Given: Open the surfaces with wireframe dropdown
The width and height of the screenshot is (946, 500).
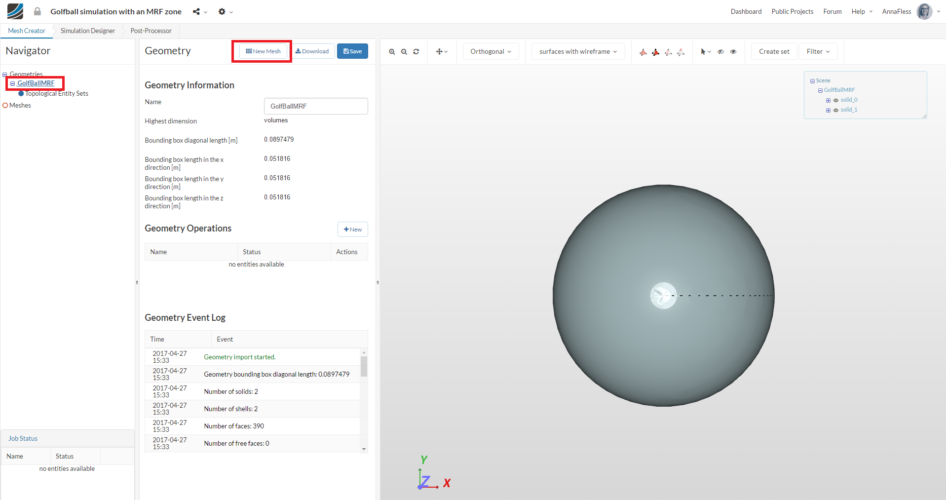Looking at the screenshot, I should coord(578,51).
